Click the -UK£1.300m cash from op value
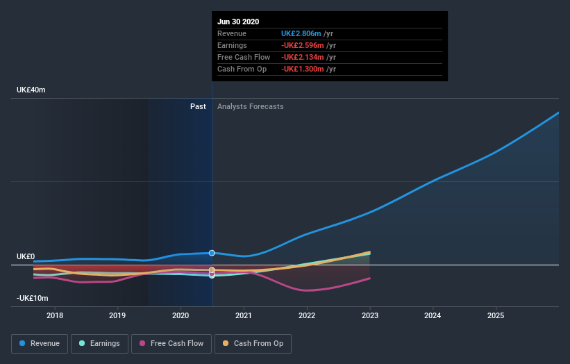The height and width of the screenshot is (364, 570). pyautogui.click(x=303, y=69)
